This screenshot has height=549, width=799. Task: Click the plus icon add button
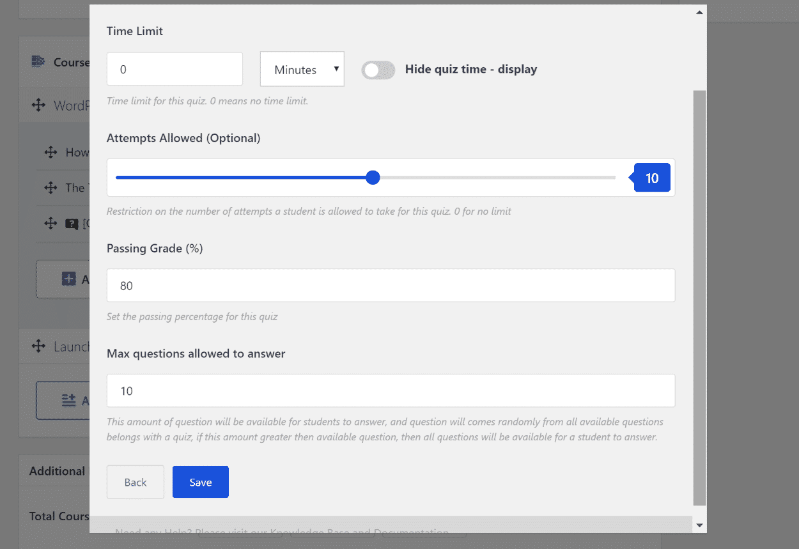point(68,279)
